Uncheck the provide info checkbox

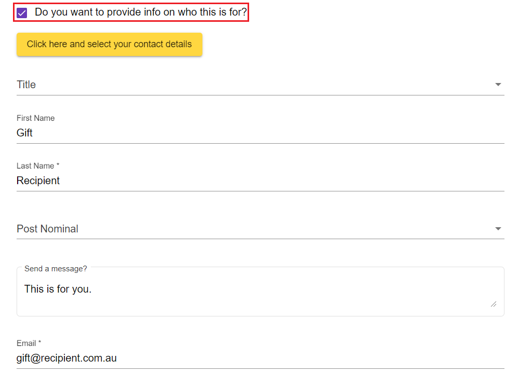coord(22,13)
